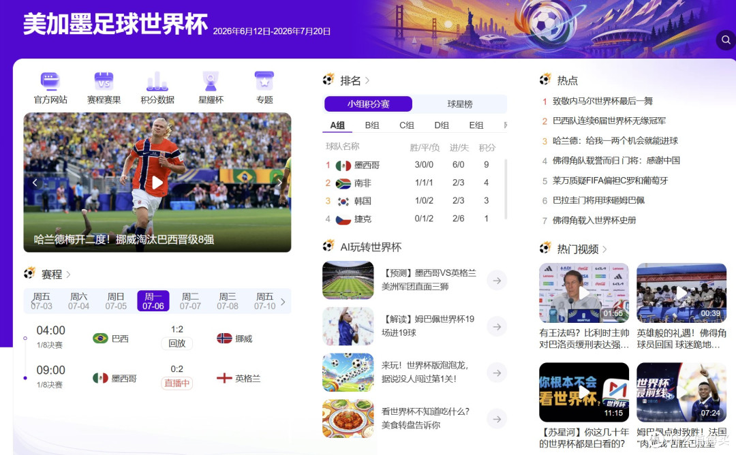Click the search icon in the banner
The height and width of the screenshot is (455, 736).
(726, 40)
